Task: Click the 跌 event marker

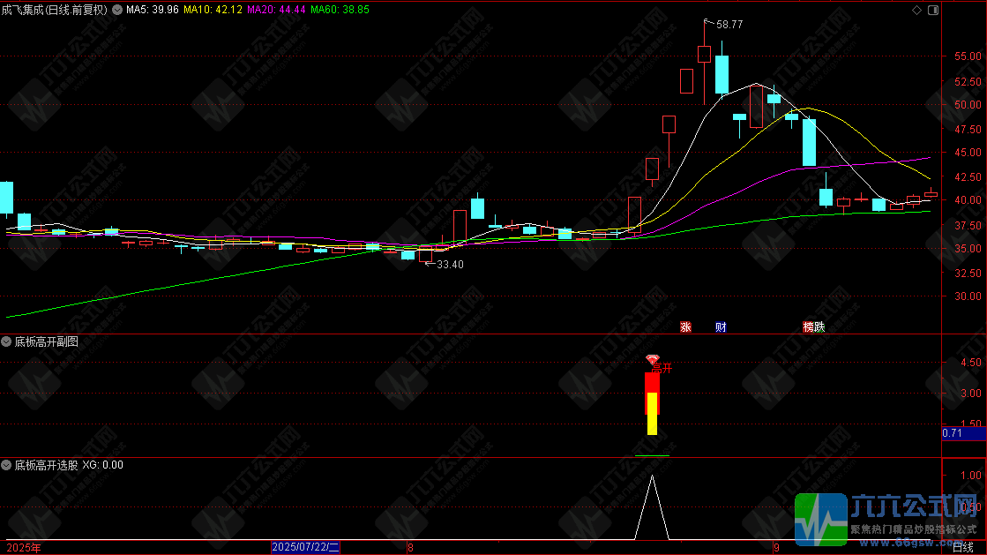Action: [x=819, y=327]
